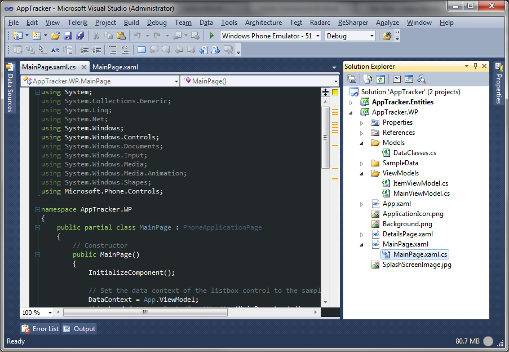509x352 pixels.
Task: Collapse the Models folder
Action: point(362,143)
